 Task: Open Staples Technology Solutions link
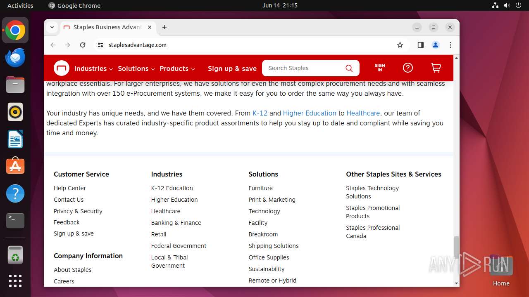click(x=372, y=192)
